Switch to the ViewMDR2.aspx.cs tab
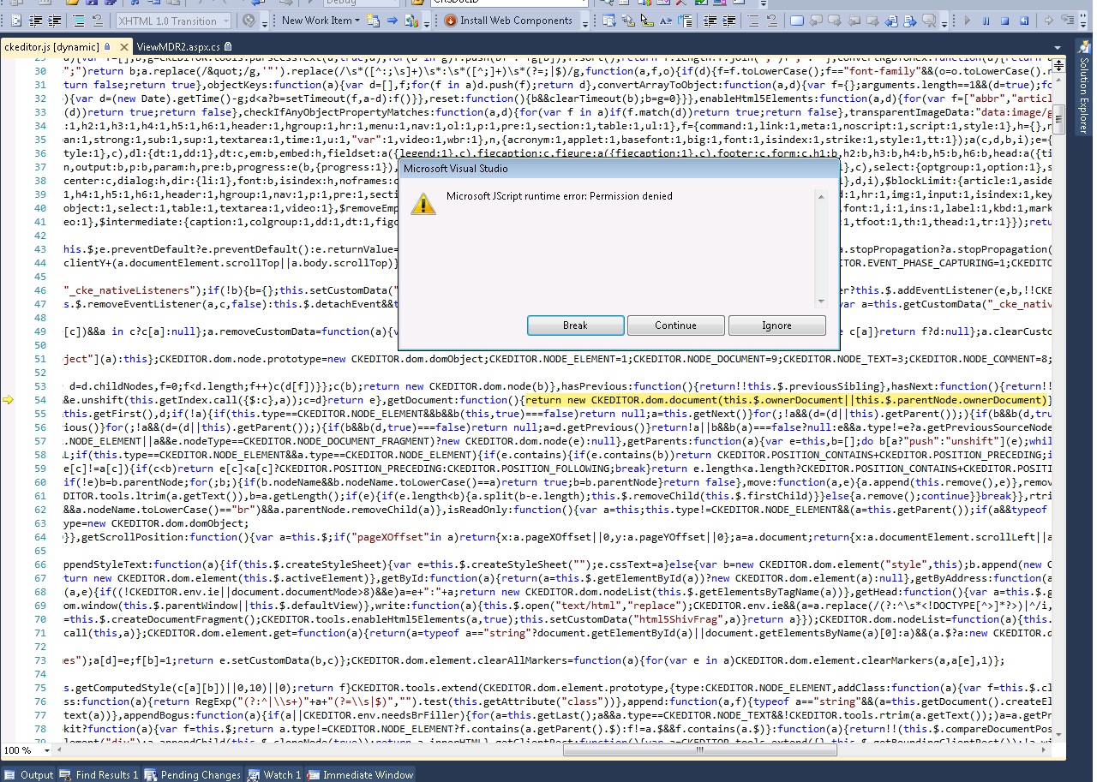This screenshot has width=1097, height=782. point(178,46)
